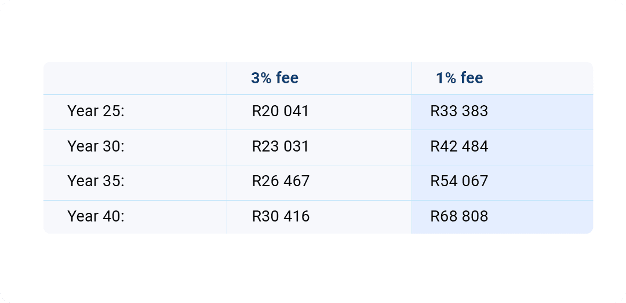626x303 pixels.
Task: Click the R33 383 value cell
Action: click(459, 111)
